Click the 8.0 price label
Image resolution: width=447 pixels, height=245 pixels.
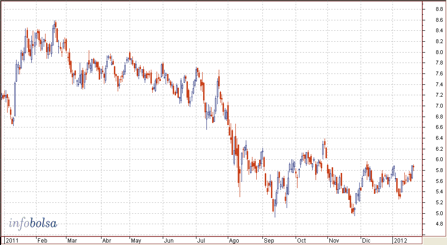coord(439,52)
